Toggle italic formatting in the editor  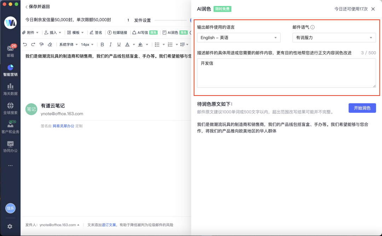tap(110, 45)
